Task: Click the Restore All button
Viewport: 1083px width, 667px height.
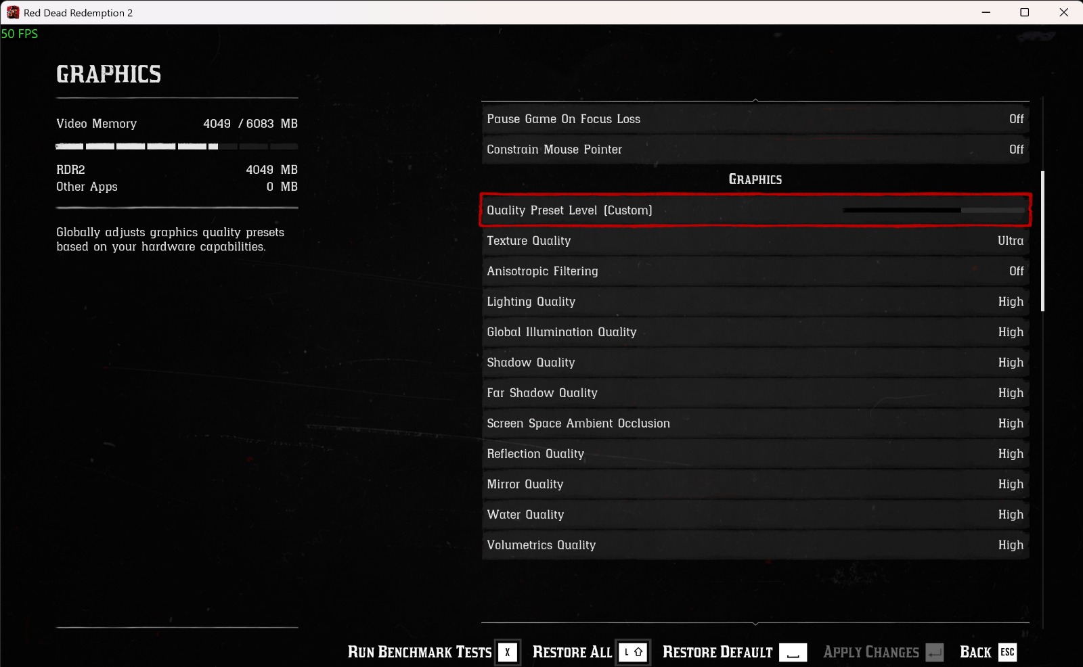Action: 572,652
